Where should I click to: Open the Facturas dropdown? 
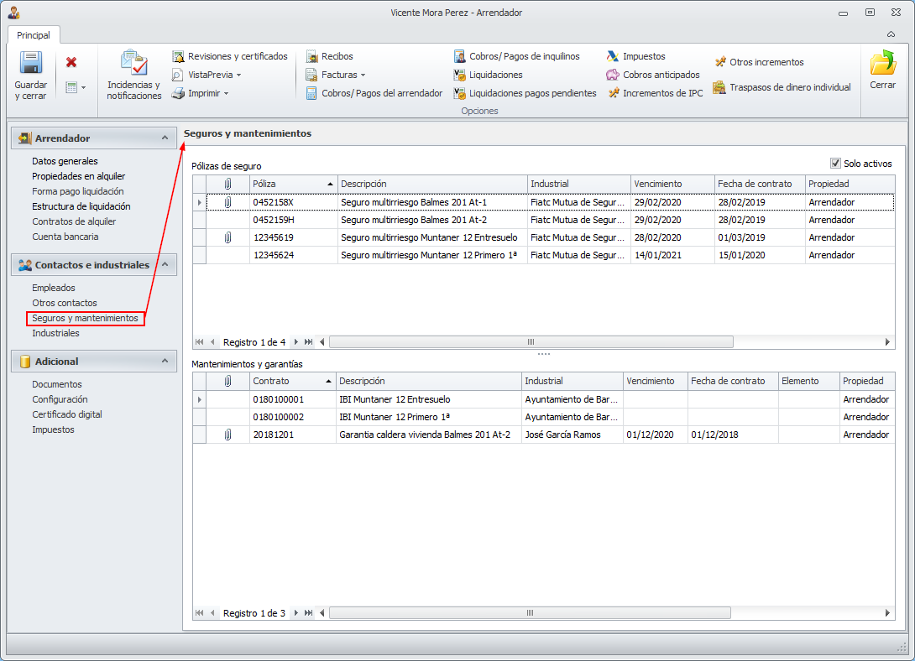(x=363, y=75)
